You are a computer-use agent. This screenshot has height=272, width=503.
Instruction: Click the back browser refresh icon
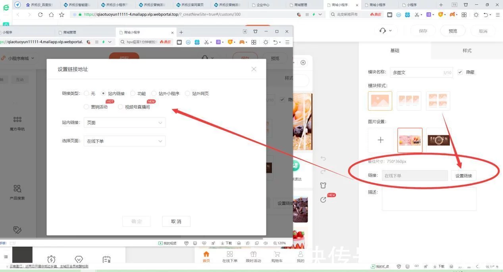tap(40, 14)
